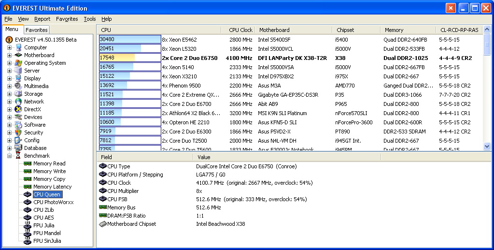Click the Motherboard tree icon
The height and width of the screenshot is (250, 494).
pyautogui.click(x=18, y=55)
